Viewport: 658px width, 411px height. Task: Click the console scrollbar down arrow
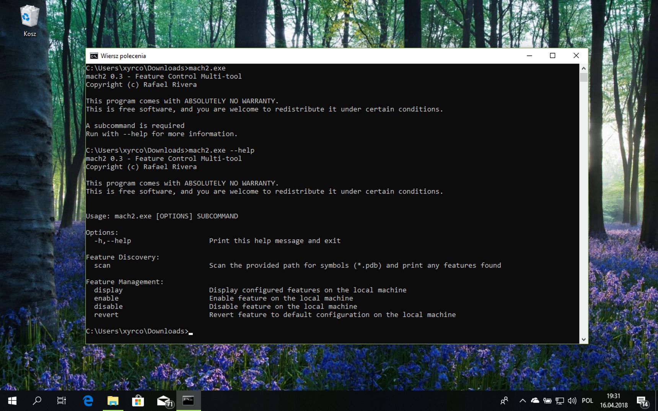[583, 340]
